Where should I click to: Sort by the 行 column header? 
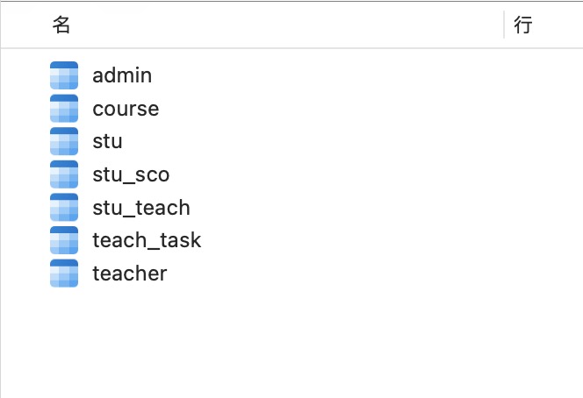(523, 25)
